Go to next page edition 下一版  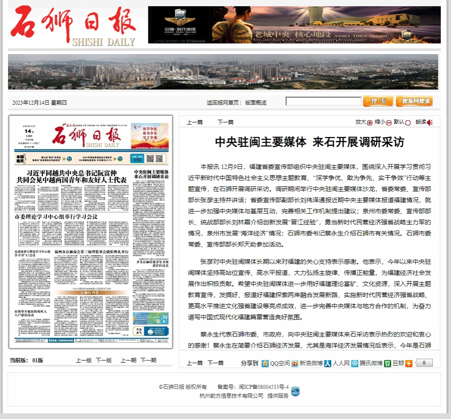click(x=104, y=360)
